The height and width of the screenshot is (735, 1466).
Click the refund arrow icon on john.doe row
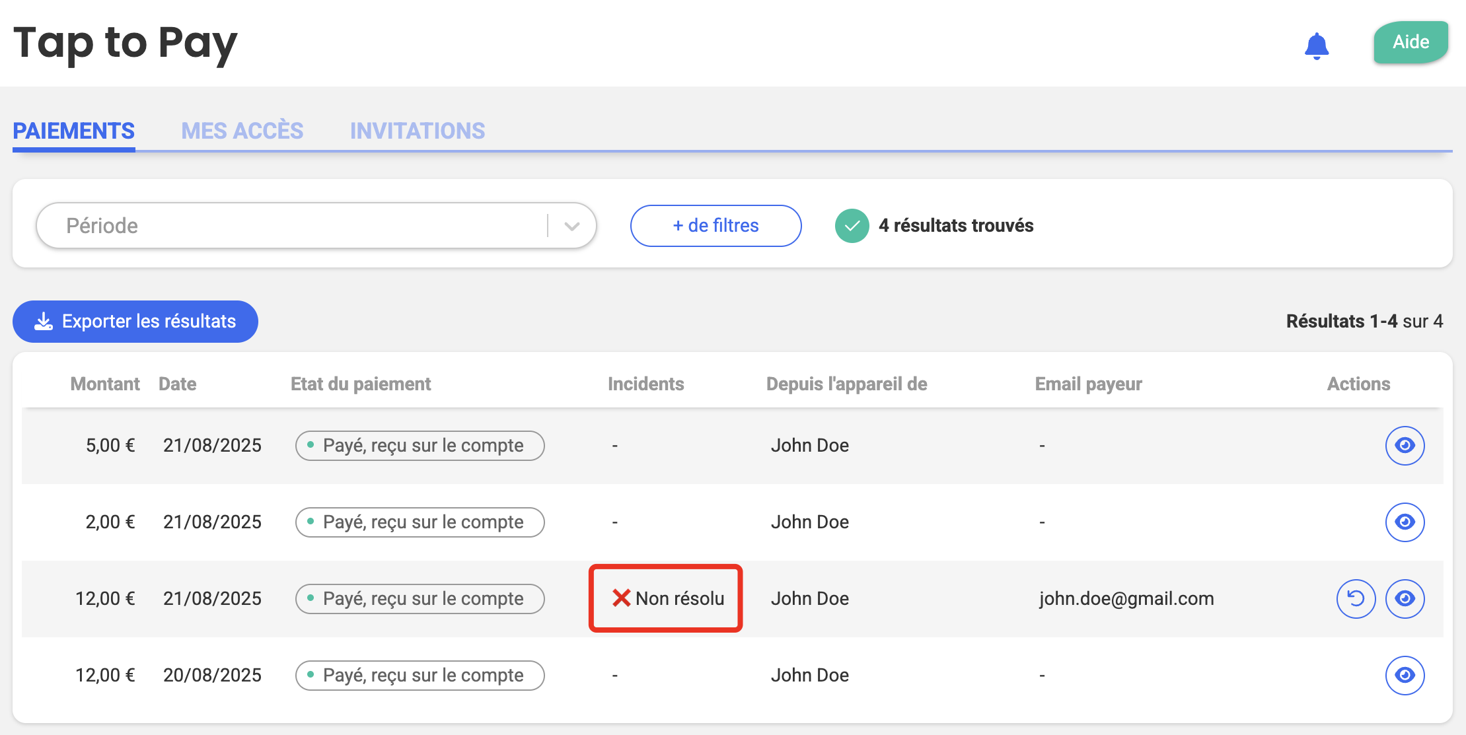click(x=1355, y=599)
